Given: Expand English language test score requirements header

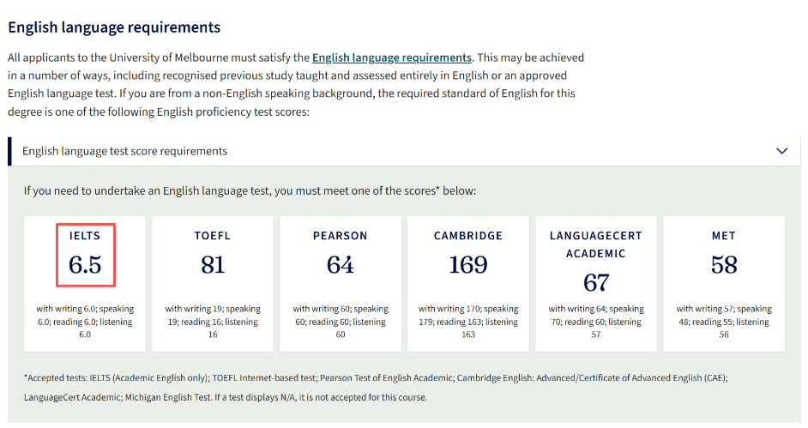Looking at the screenshot, I should 405,152.
